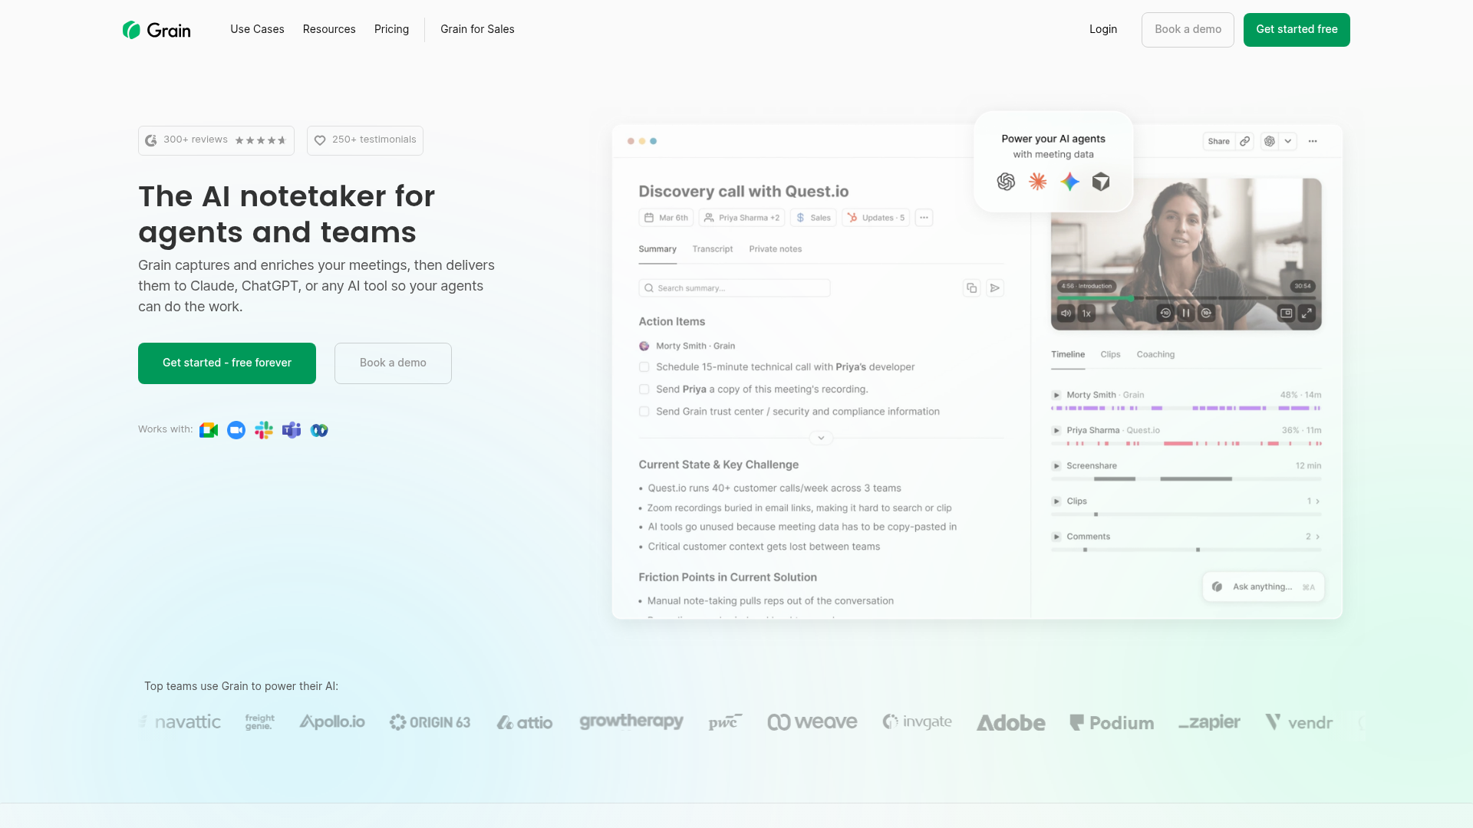Click the video volume icon
Image resolution: width=1473 pixels, height=828 pixels.
coord(1066,314)
